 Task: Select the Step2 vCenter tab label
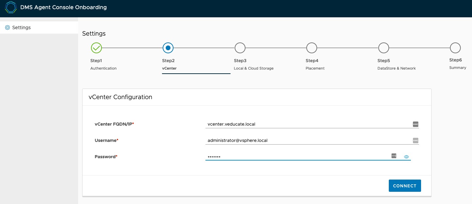[169, 68]
